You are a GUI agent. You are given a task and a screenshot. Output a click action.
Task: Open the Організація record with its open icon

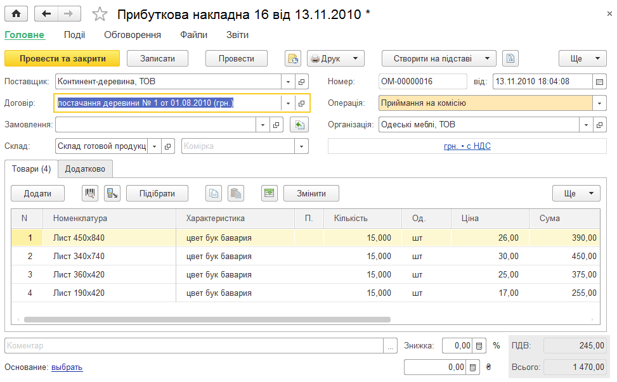point(599,125)
